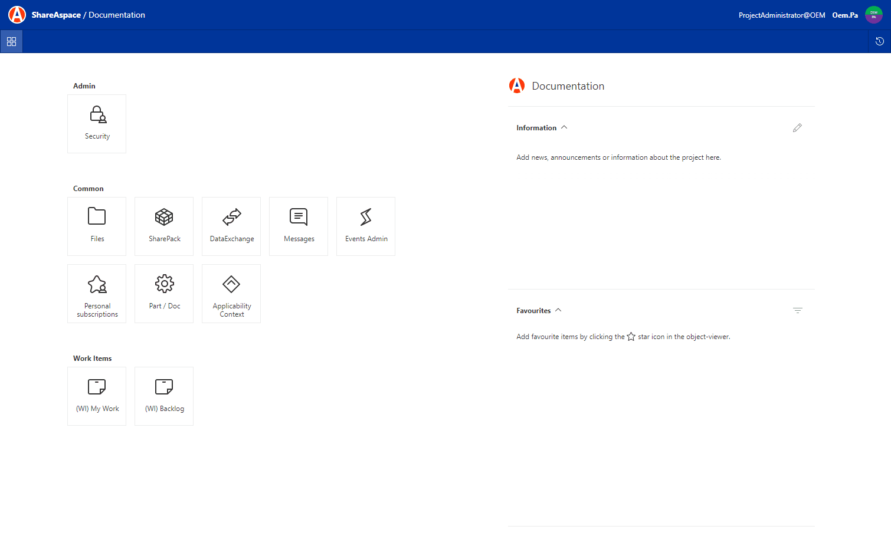
Task: Open the user avatar menu
Action: pyautogui.click(x=873, y=15)
